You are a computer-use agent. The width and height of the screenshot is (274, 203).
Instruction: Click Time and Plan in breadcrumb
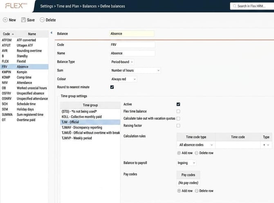[67, 6]
